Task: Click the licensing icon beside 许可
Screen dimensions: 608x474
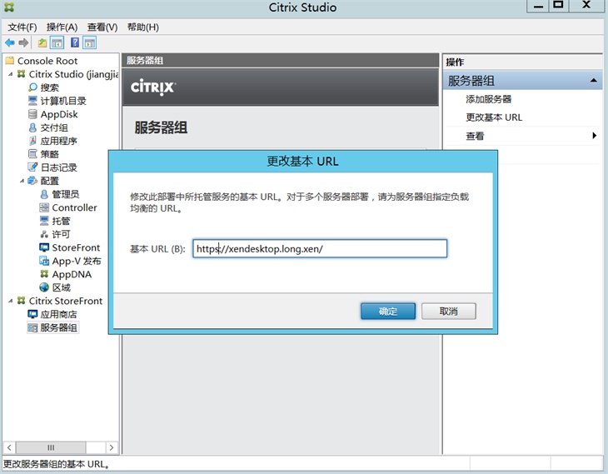Action: coord(44,234)
